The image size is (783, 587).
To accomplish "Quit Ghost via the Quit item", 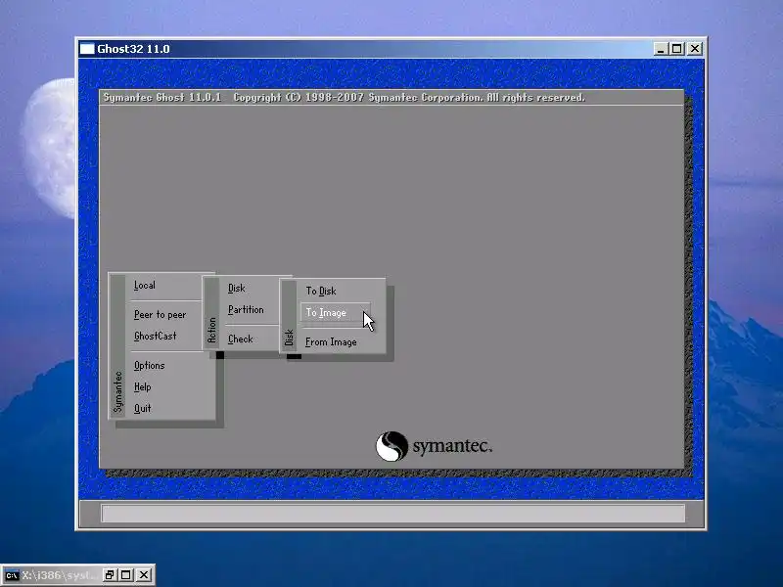I will [x=142, y=408].
